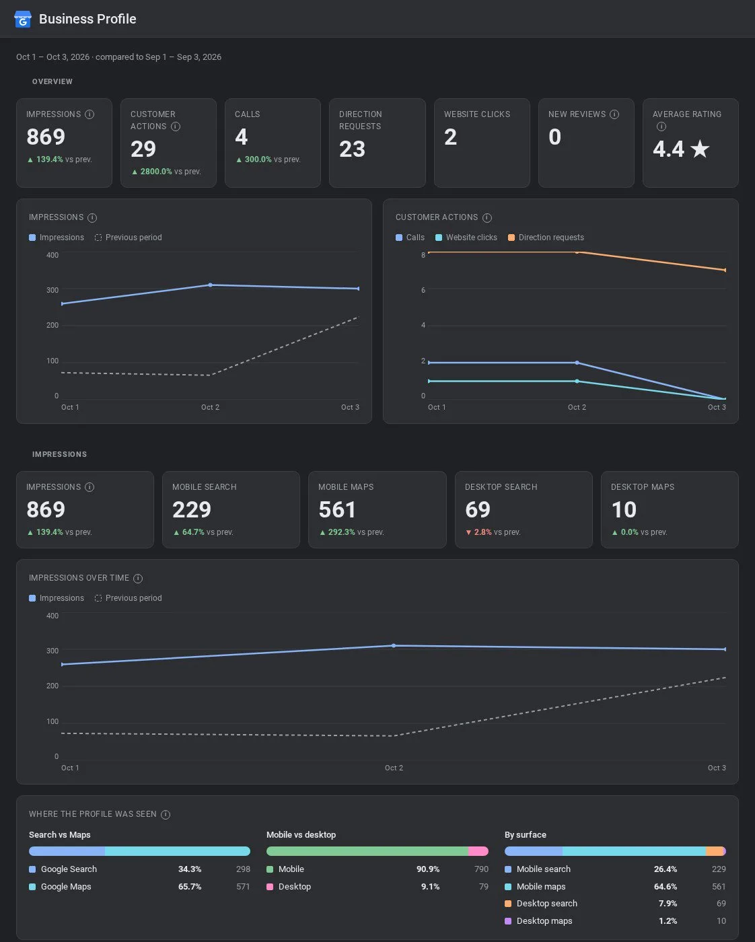Click the Google Business Profile logo icon
The width and height of the screenshot is (755, 942).
click(23, 20)
